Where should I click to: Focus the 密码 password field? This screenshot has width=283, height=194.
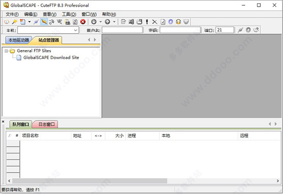pos(180,30)
